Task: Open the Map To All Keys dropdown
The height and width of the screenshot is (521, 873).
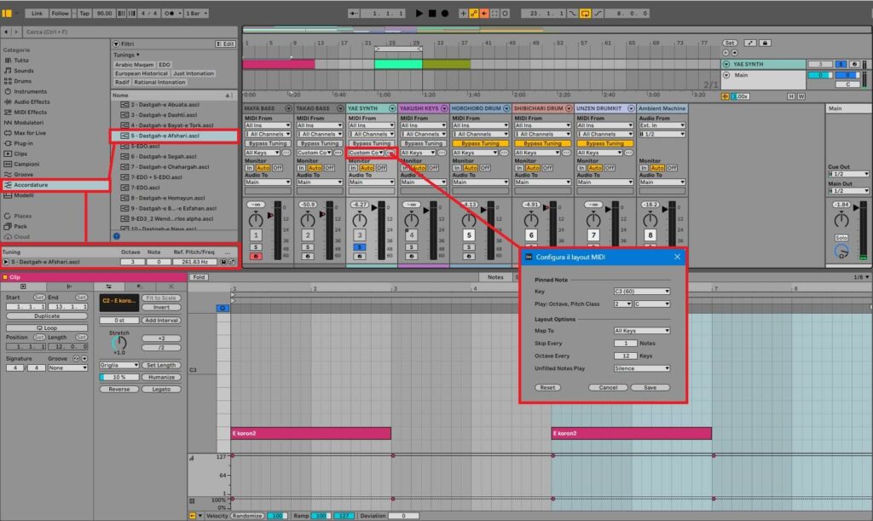Action: (640, 330)
